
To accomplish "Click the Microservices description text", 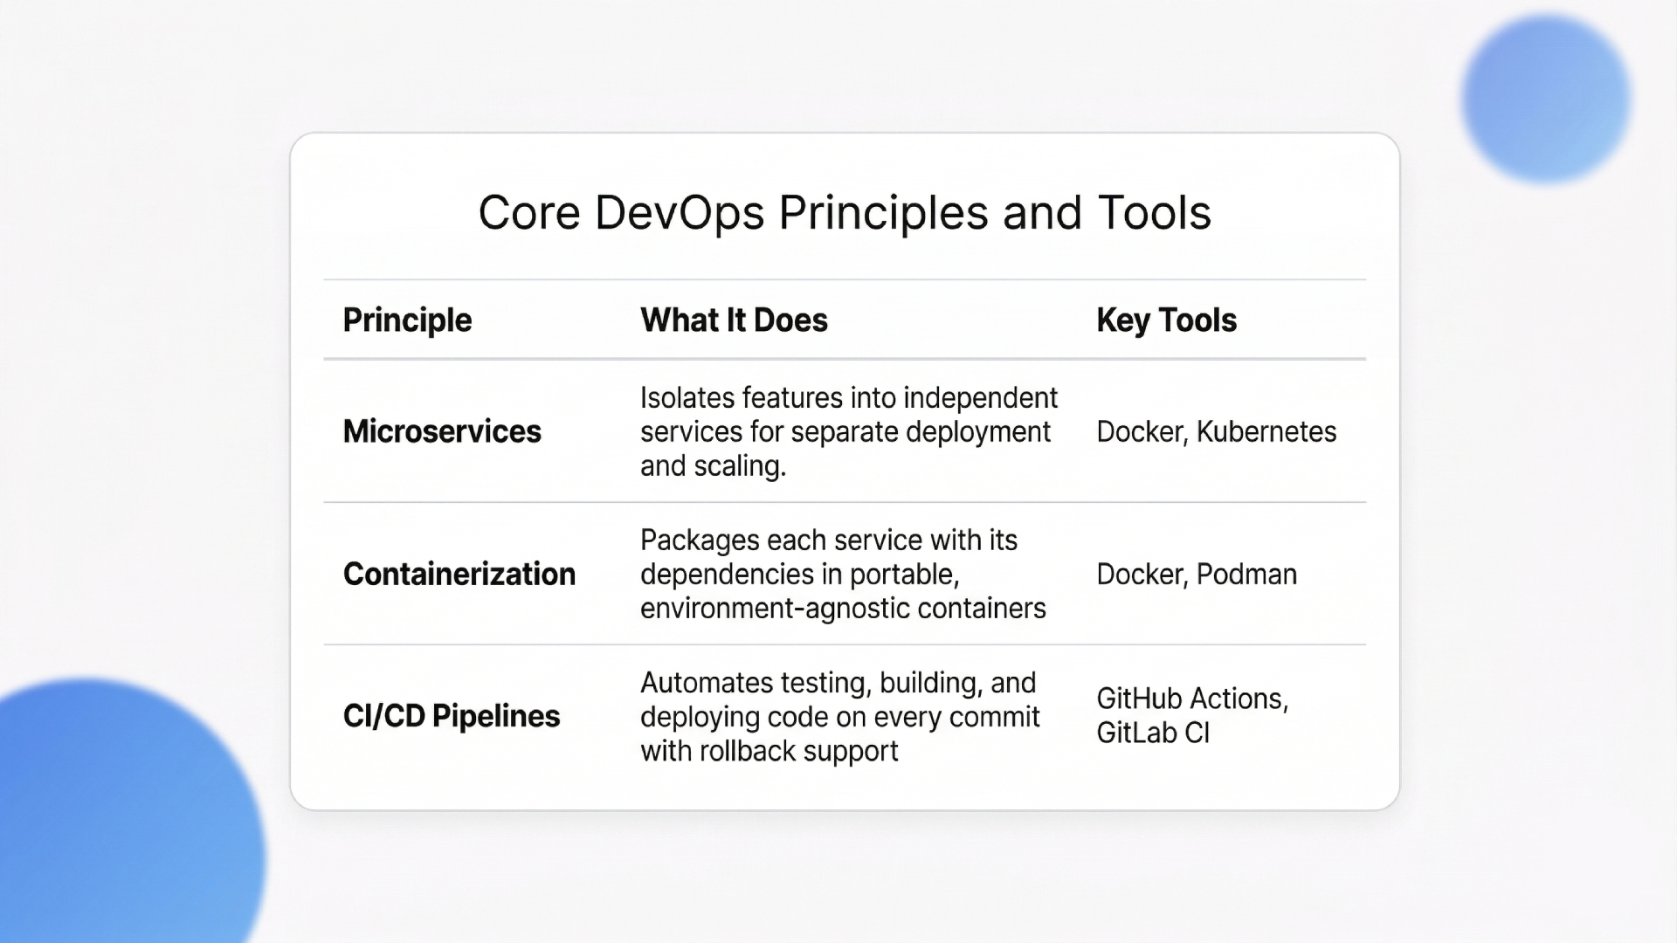I will point(847,431).
